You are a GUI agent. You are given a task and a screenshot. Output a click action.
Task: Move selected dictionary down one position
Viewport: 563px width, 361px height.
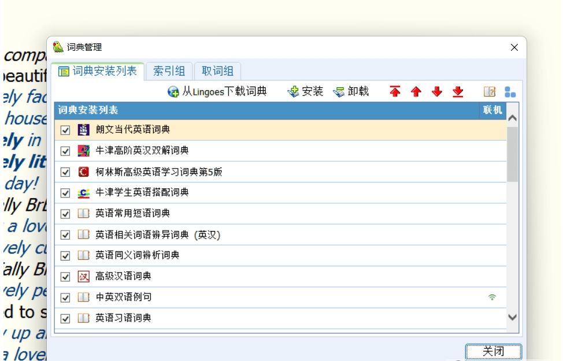(x=437, y=91)
